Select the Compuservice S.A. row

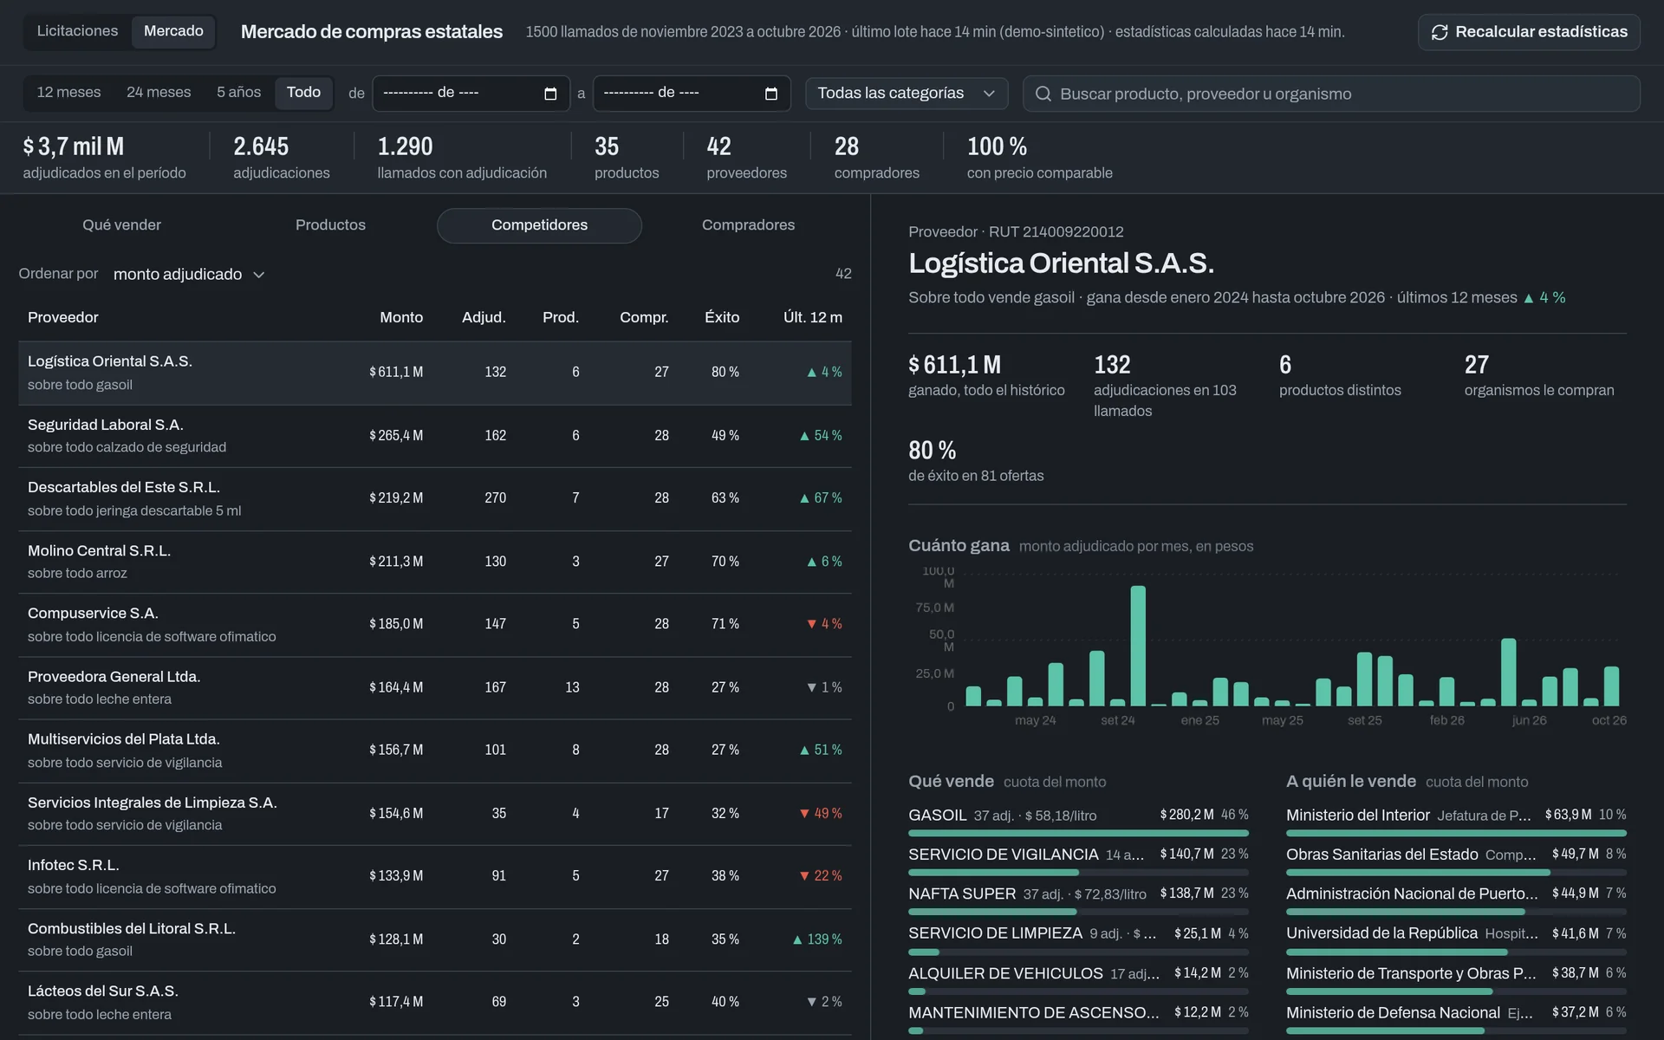[x=435, y=625]
